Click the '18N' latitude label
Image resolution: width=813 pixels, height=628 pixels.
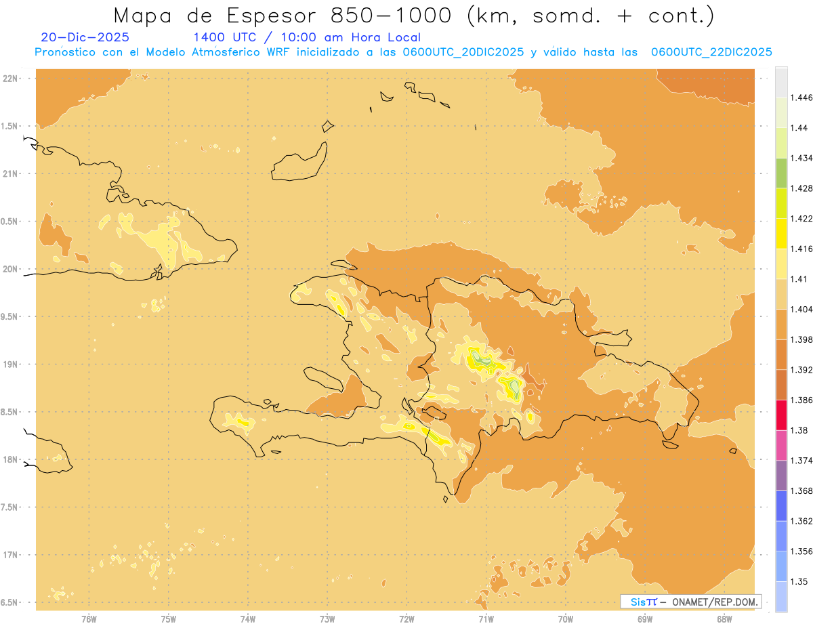click(10, 459)
